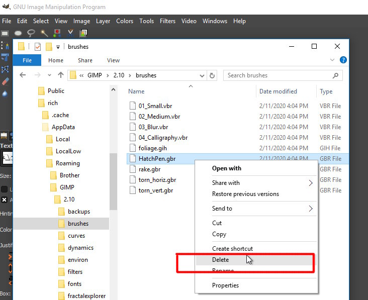Select the Rectangle Select tool
This screenshot has width=368, height=300.
pos(5,33)
